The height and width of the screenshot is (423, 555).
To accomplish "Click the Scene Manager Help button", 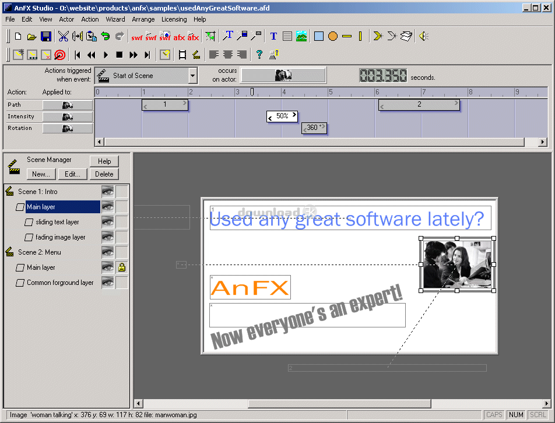I will [104, 161].
